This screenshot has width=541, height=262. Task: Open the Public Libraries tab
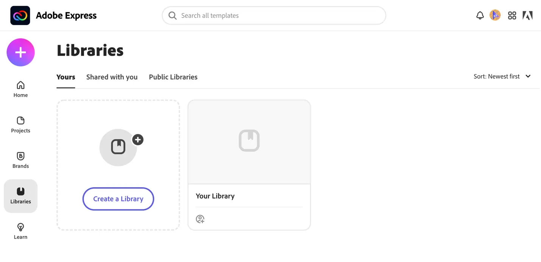pyautogui.click(x=173, y=77)
